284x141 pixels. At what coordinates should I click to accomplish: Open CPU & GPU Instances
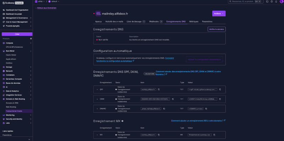click(x=14, y=47)
